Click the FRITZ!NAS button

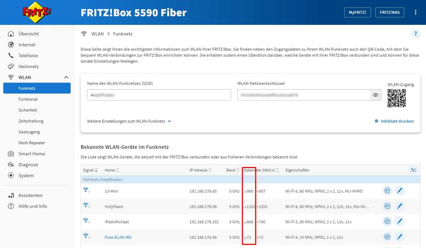tap(389, 12)
